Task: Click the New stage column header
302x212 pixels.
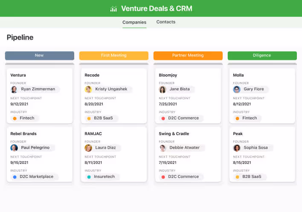Action: click(39, 56)
